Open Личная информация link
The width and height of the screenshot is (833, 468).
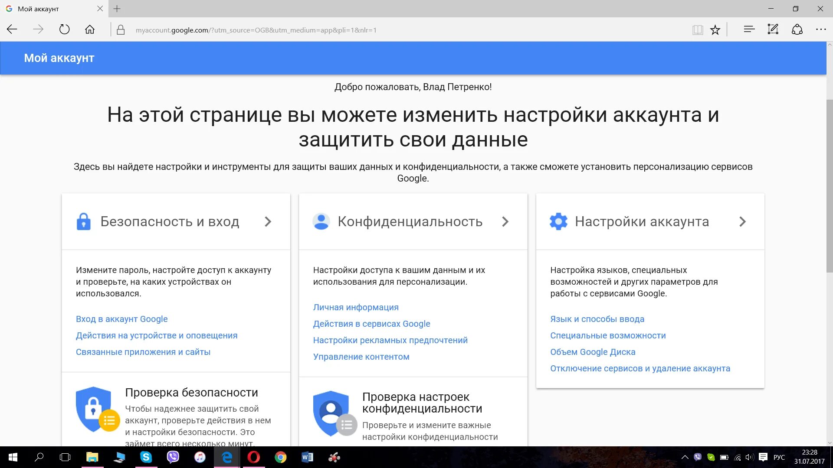(x=356, y=307)
